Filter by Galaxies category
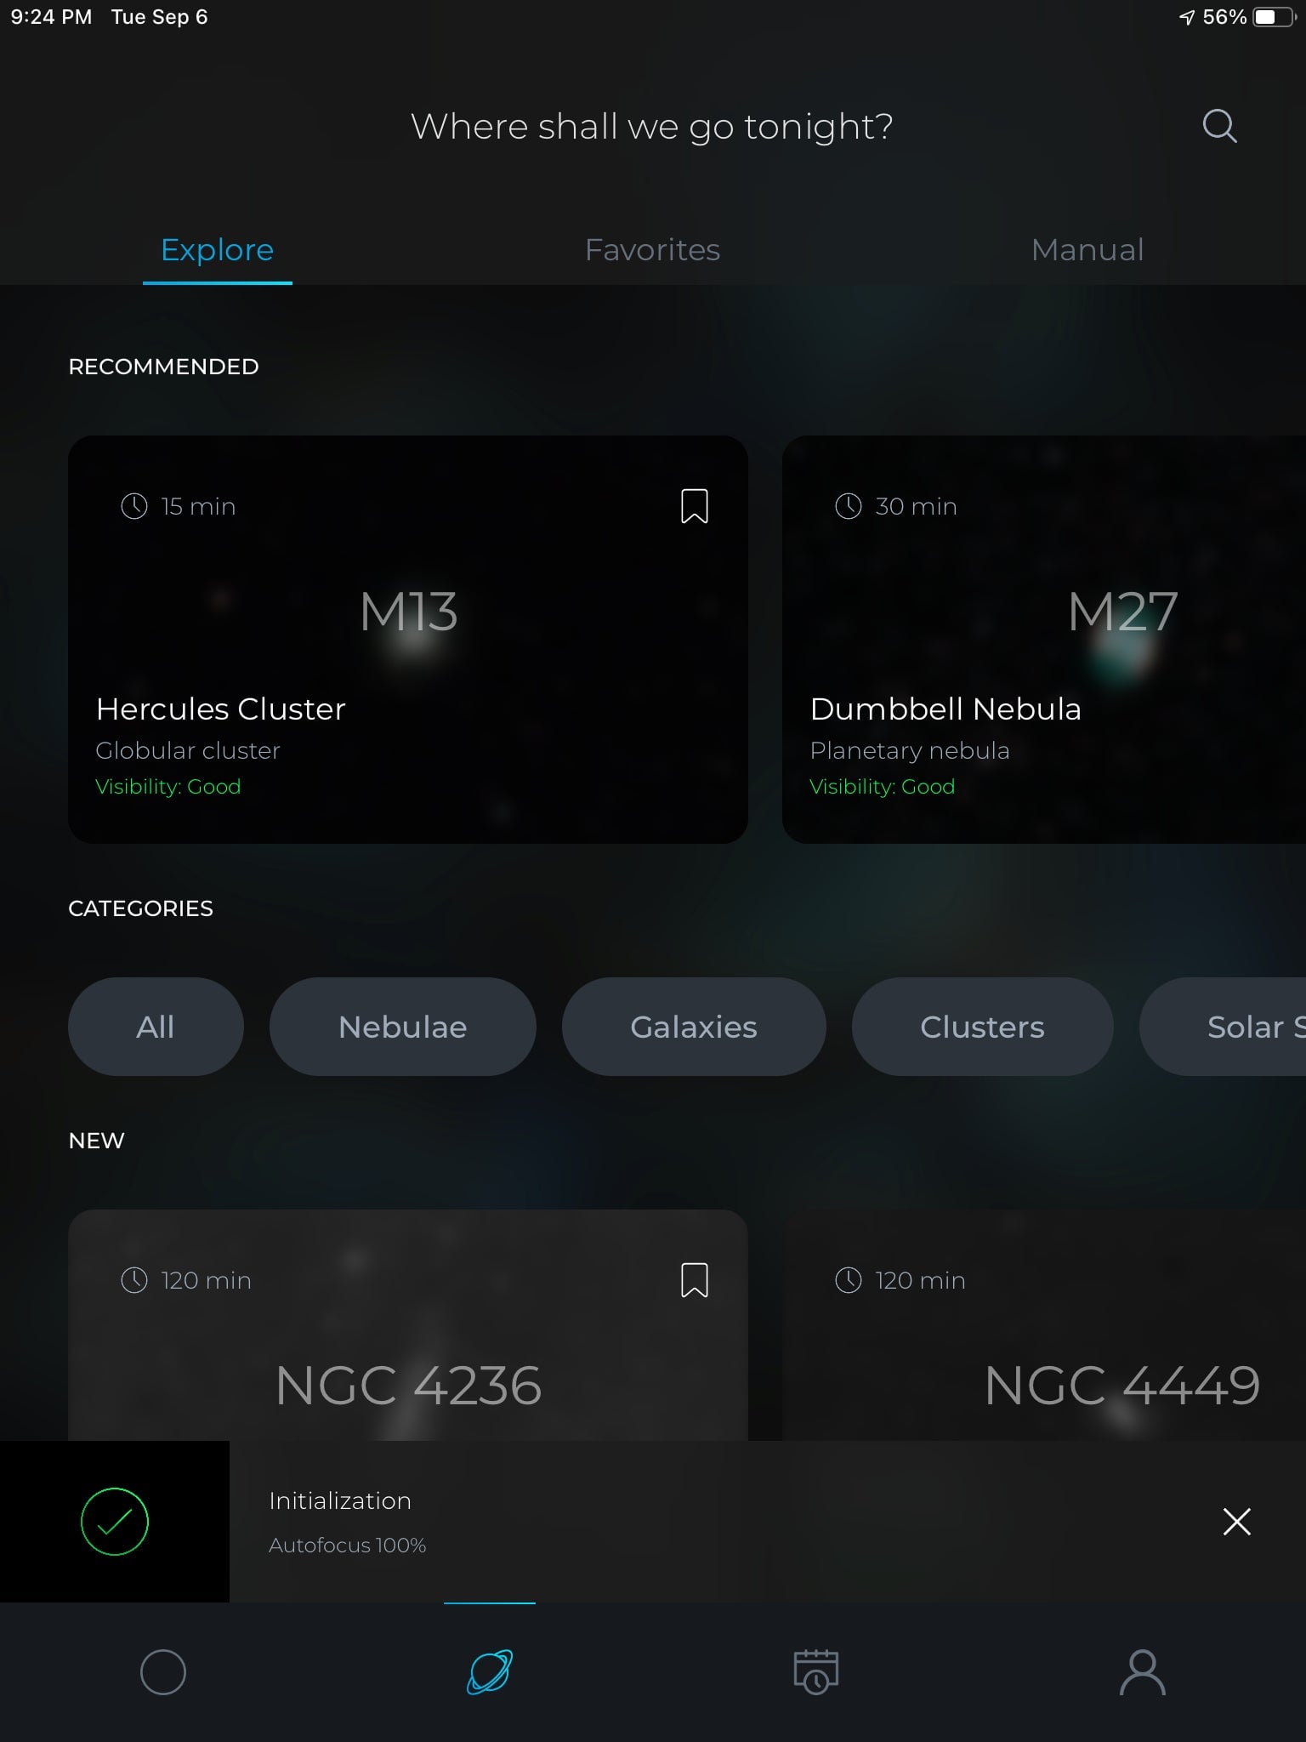 coord(694,1027)
